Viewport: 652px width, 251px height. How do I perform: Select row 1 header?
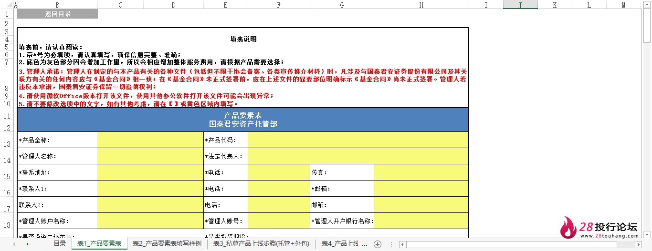point(6,14)
